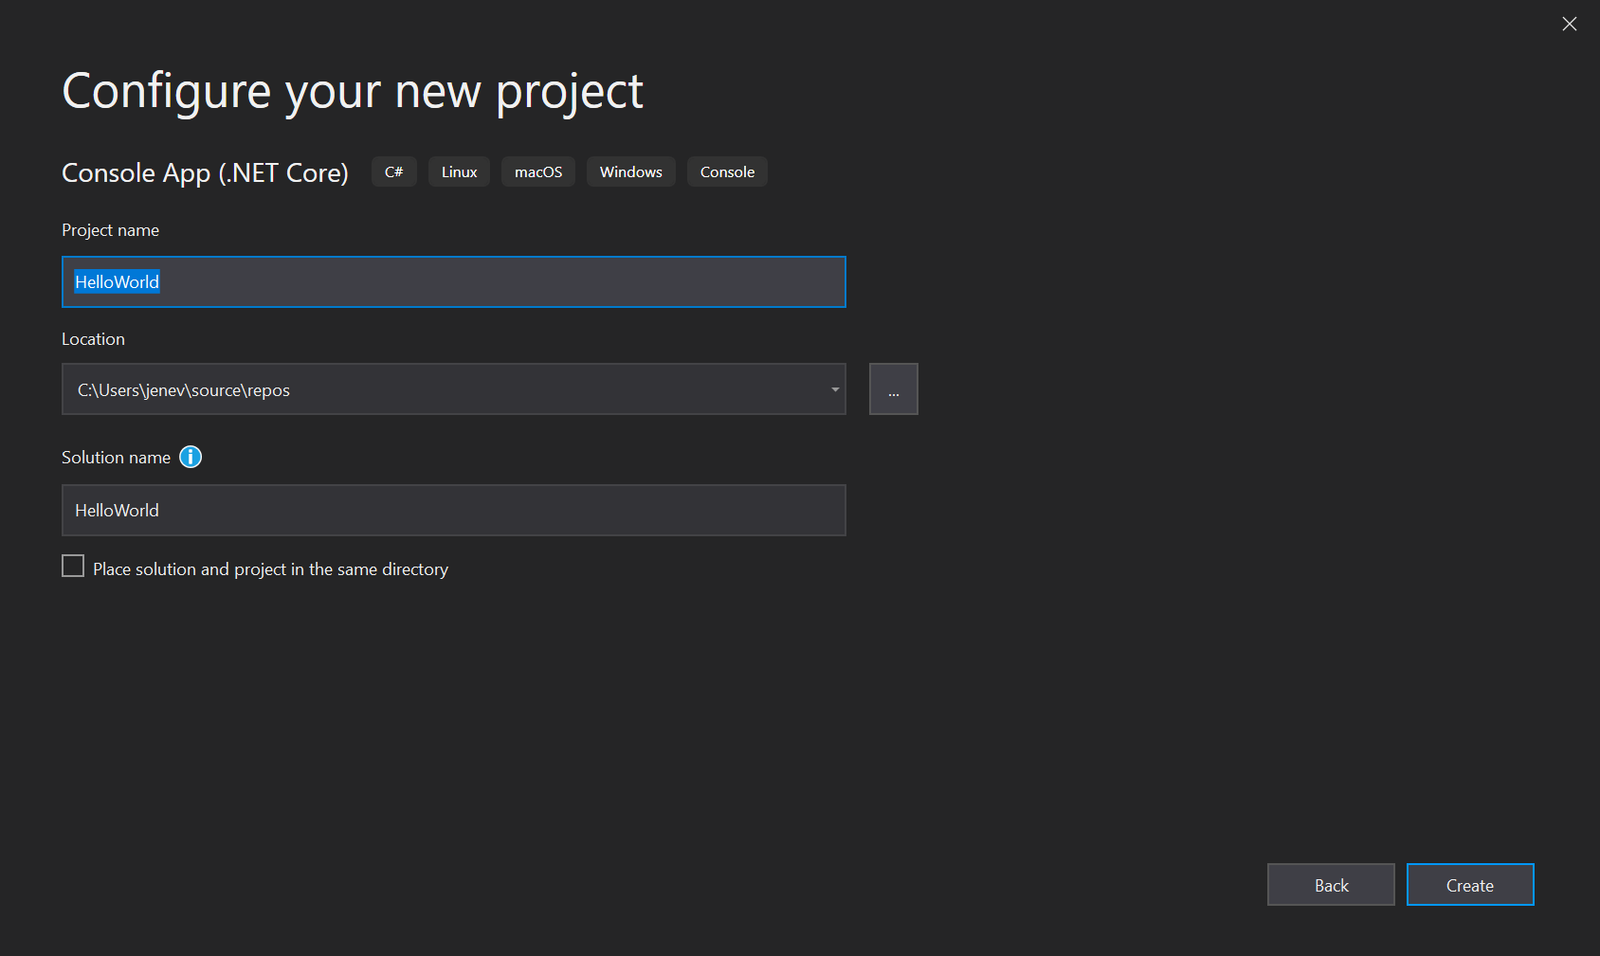
Task: Click the Location path text C:\Users\jenev\source\repos
Action: (x=184, y=390)
